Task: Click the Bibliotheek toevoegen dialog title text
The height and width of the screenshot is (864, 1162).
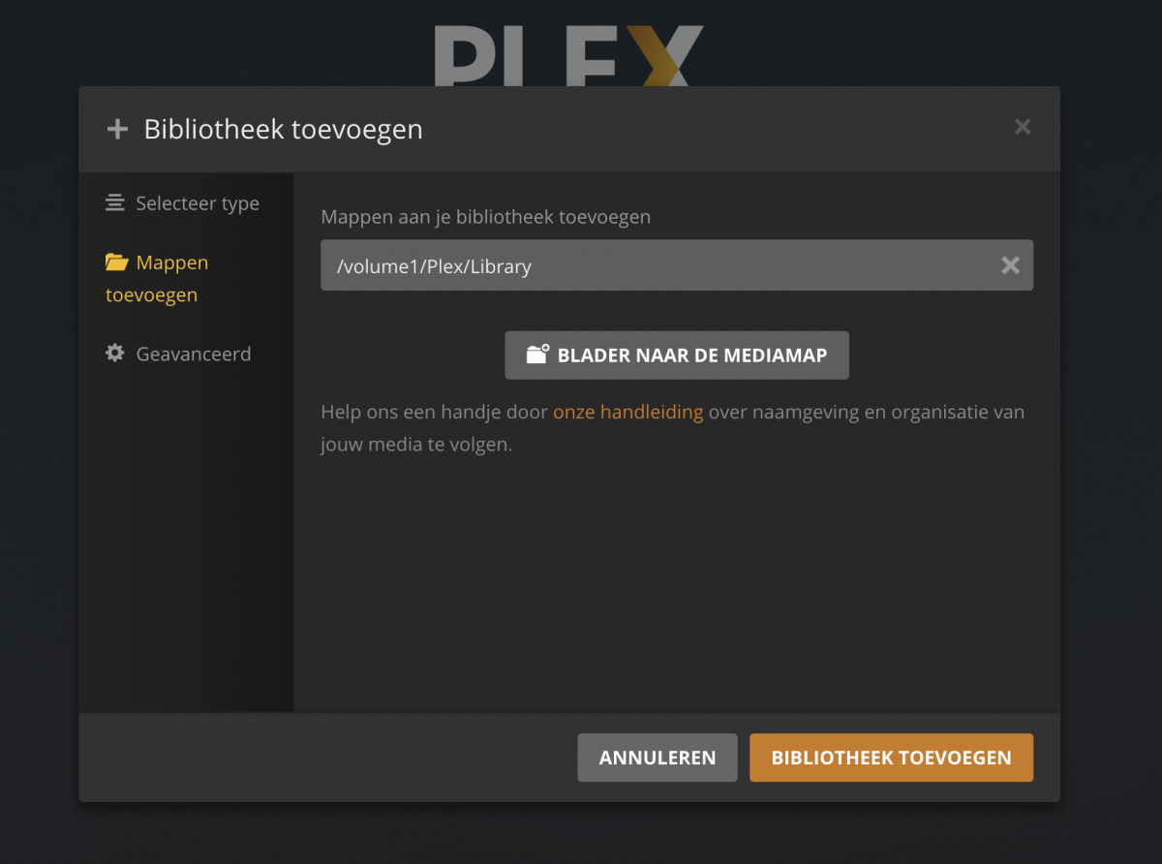Action: (283, 129)
